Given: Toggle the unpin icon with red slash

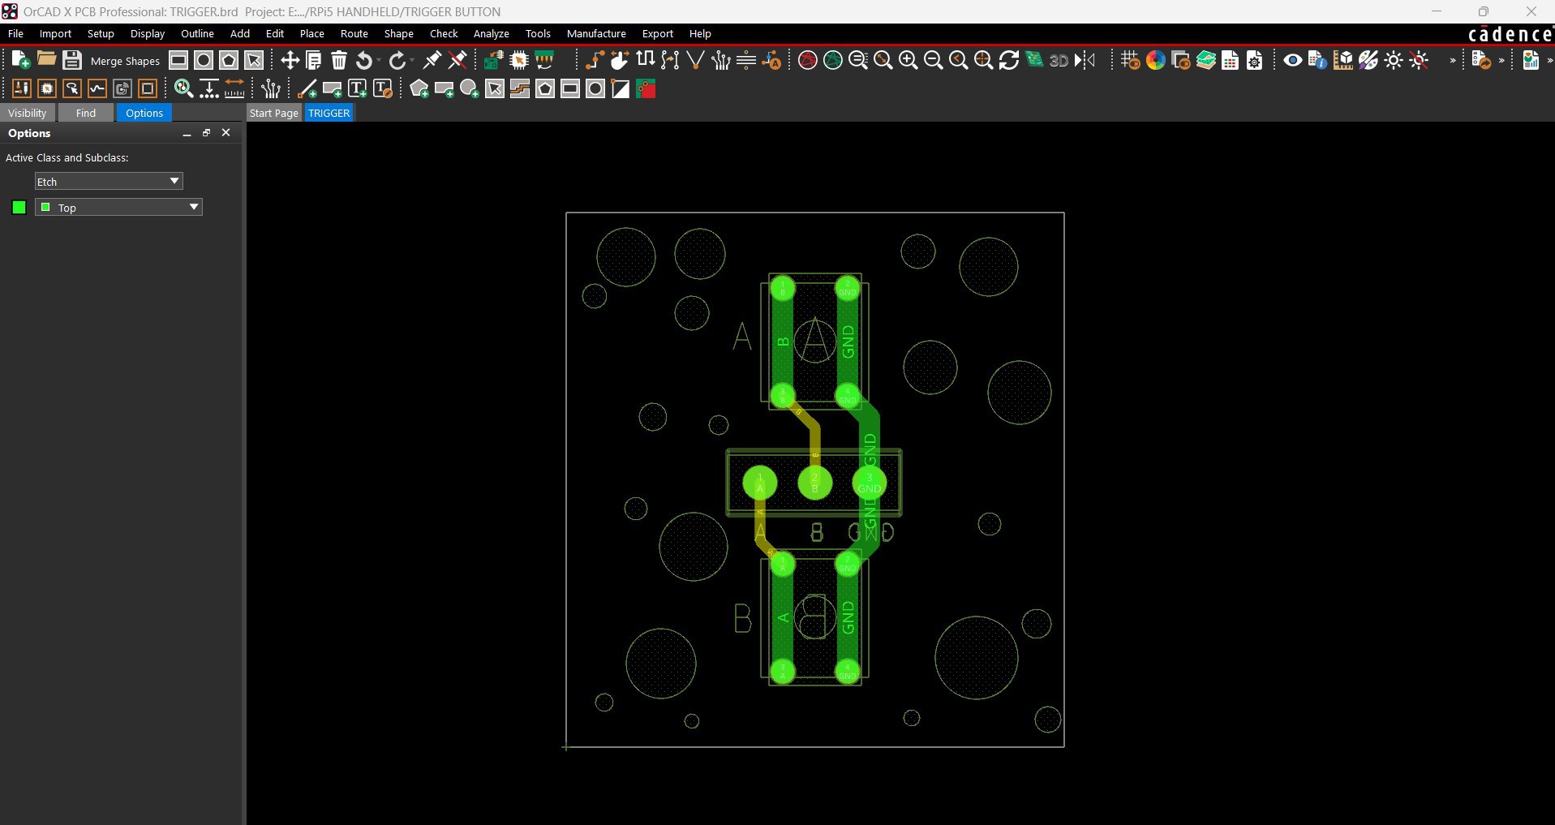Looking at the screenshot, I should 457,60.
